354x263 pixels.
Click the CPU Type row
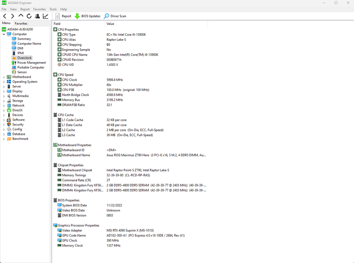pos(130,35)
